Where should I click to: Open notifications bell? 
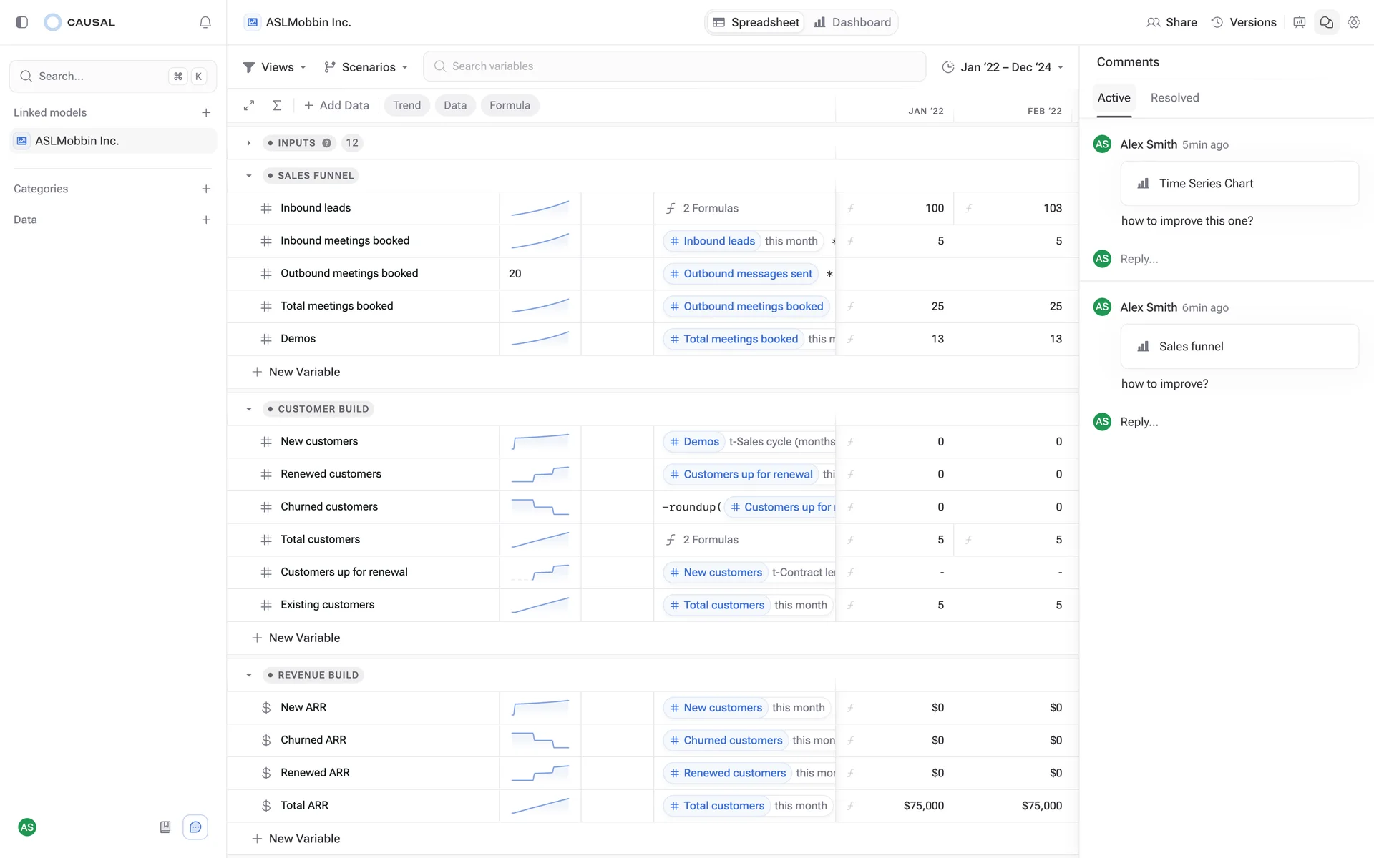(205, 22)
